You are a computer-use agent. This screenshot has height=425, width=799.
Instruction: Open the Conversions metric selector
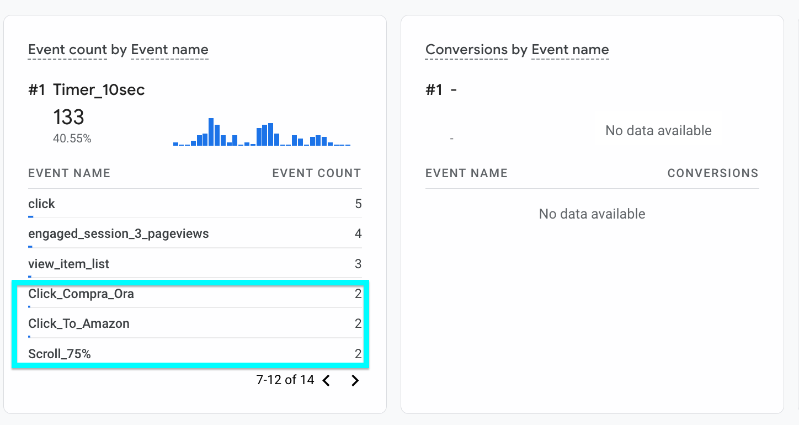pos(466,50)
